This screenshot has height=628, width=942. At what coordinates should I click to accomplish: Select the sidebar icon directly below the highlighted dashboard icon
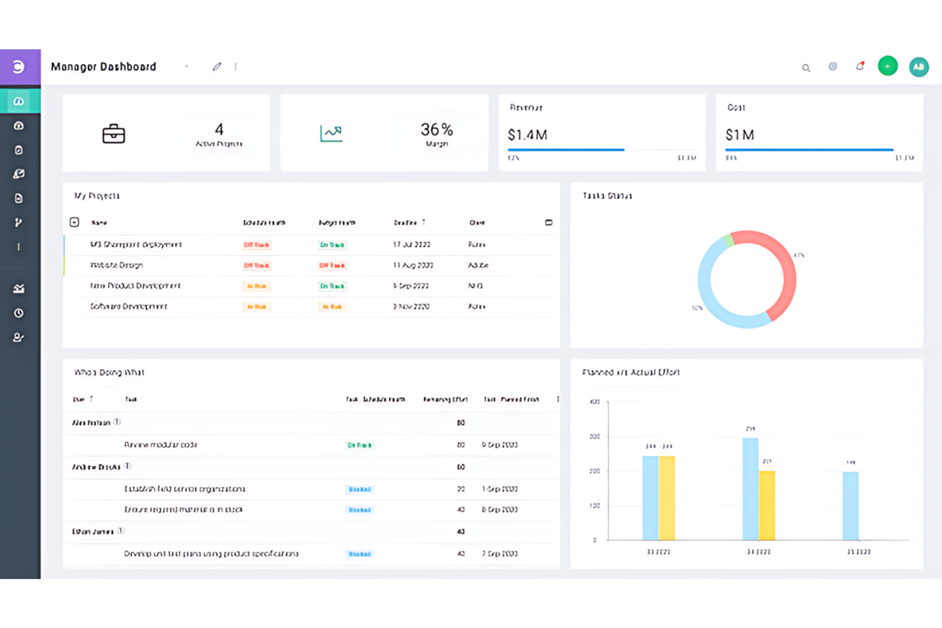[18, 126]
